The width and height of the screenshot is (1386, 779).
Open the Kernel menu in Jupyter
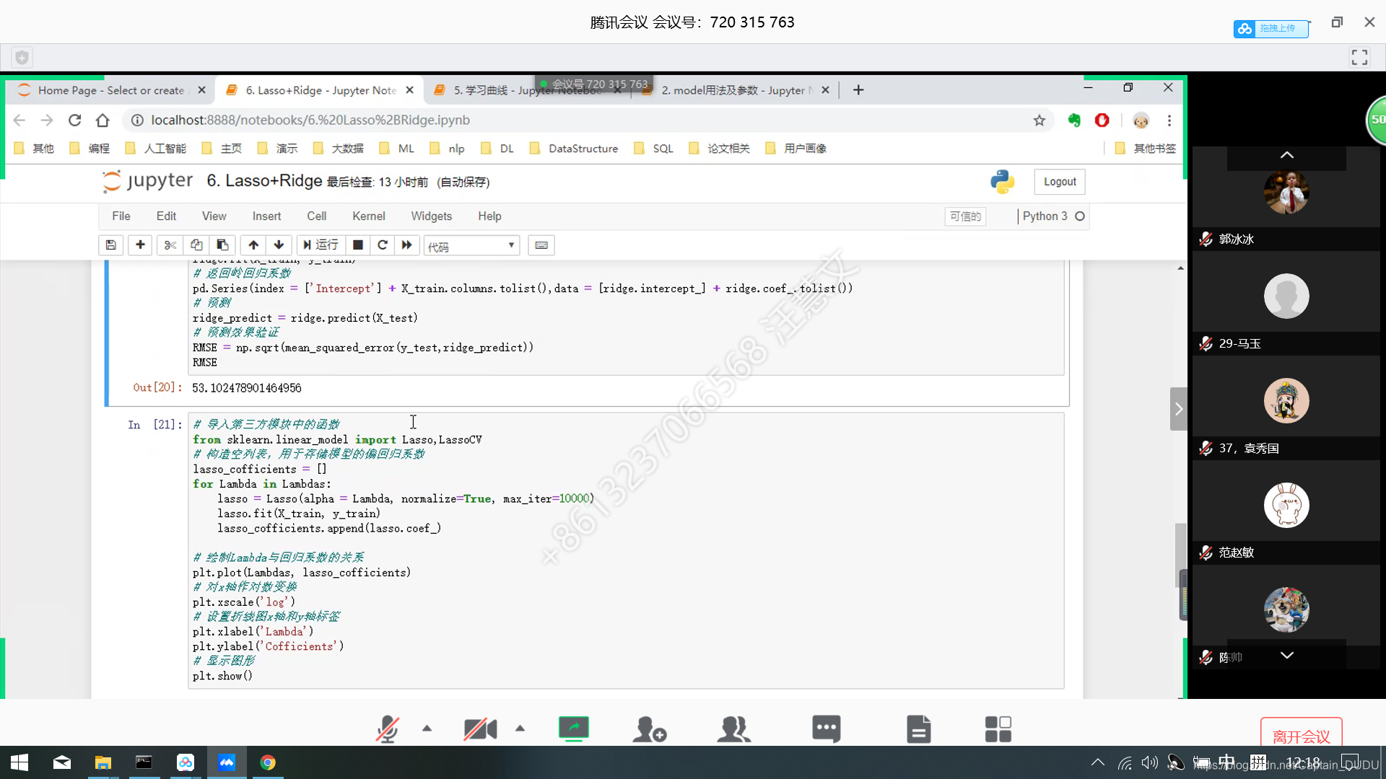pyautogui.click(x=369, y=216)
